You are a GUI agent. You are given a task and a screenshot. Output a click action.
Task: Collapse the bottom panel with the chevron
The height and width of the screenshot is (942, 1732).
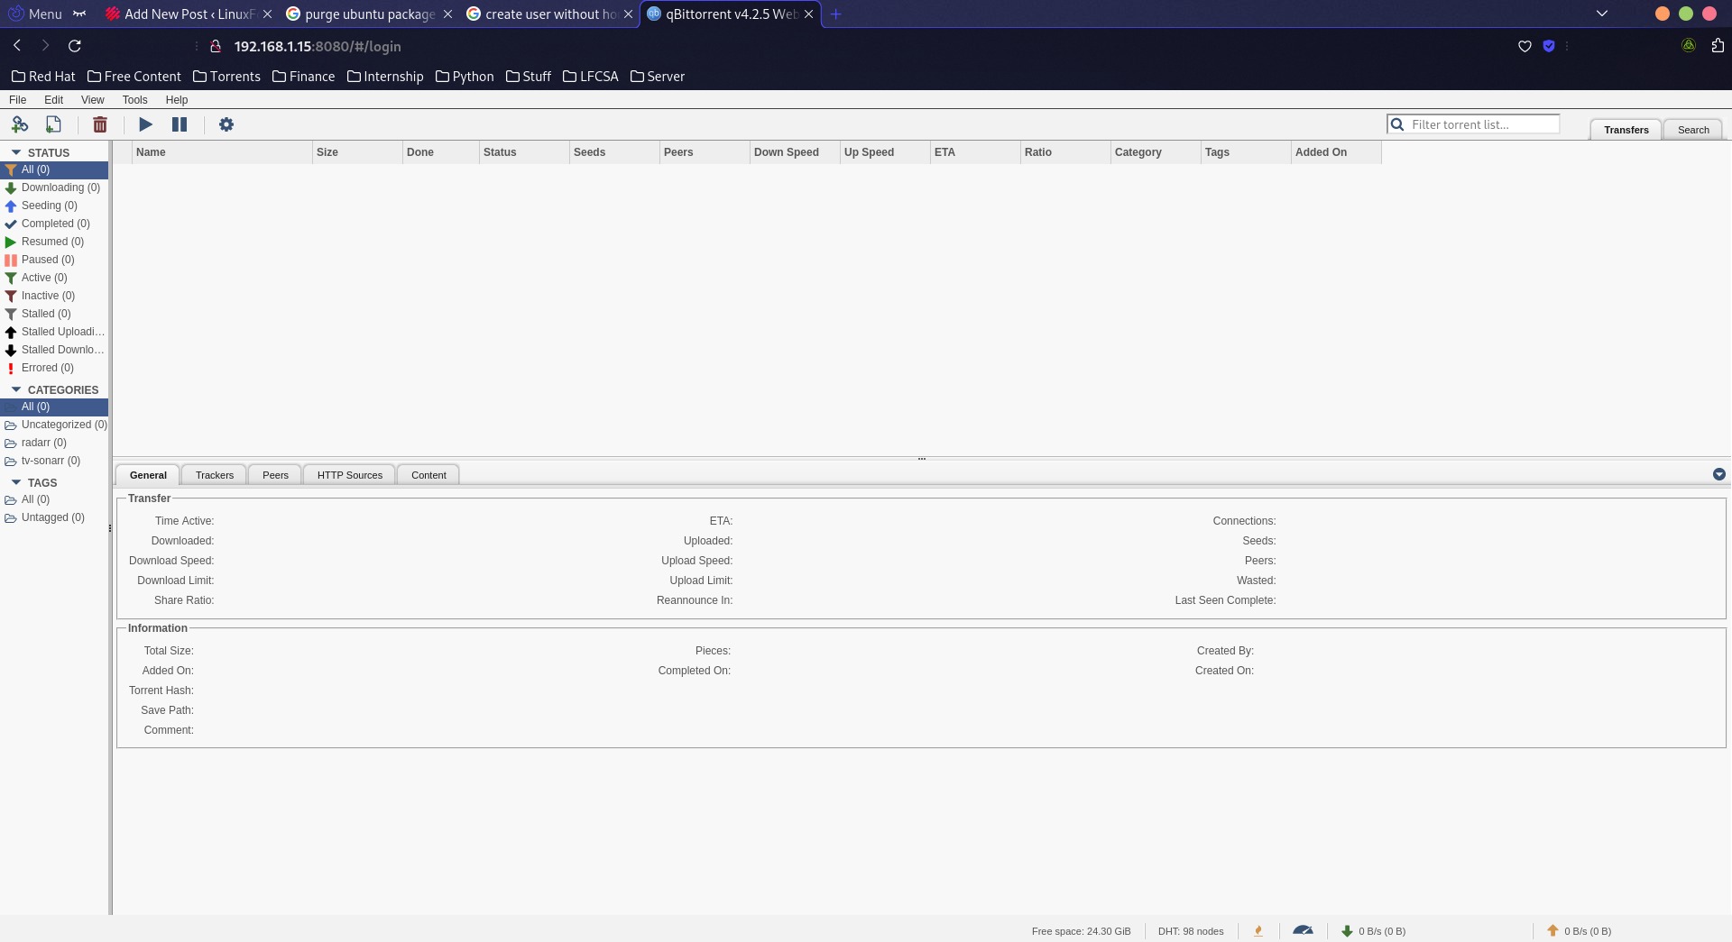pyautogui.click(x=1718, y=474)
